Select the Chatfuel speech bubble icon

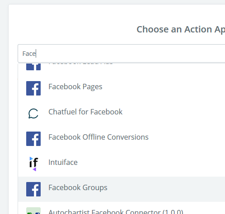click(x=33, y=114)
